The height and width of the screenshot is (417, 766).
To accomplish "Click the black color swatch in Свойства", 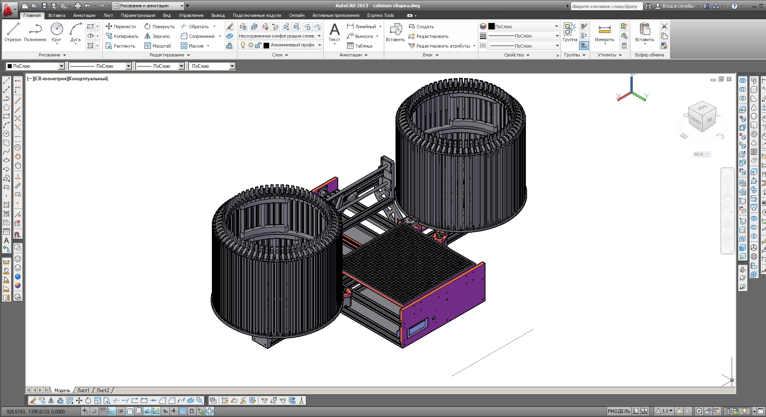I will [491, 27].
